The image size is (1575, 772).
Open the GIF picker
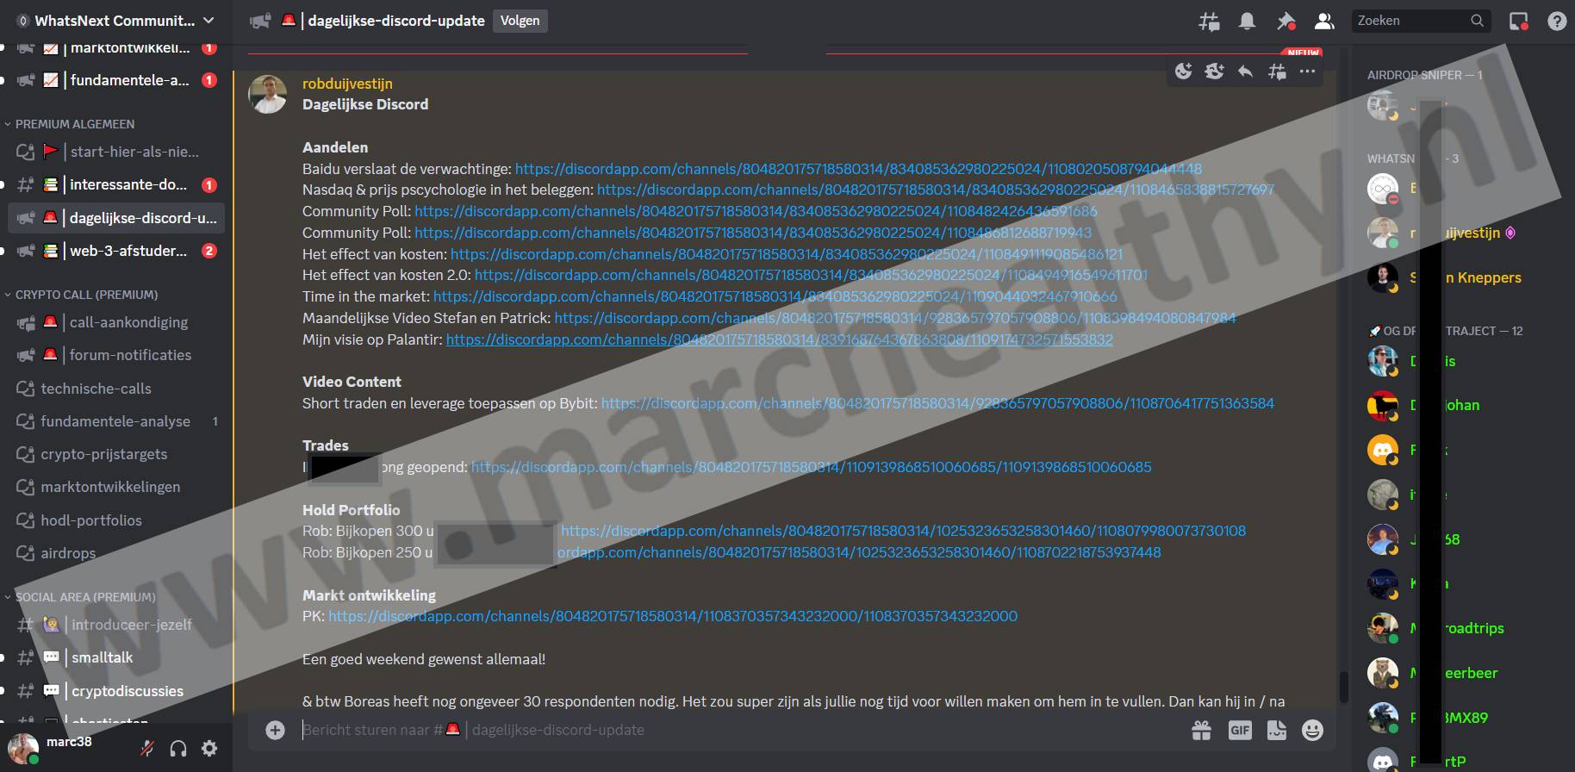coord(1239,731)
